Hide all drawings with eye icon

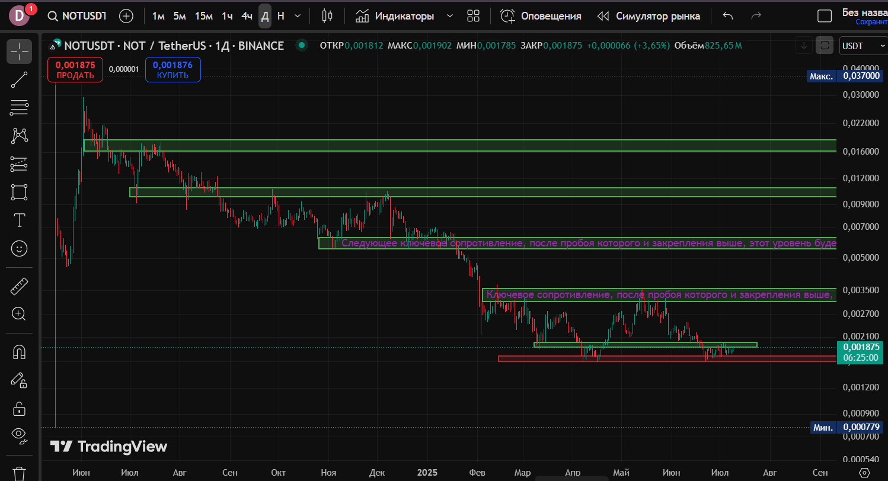pos(19,435)
